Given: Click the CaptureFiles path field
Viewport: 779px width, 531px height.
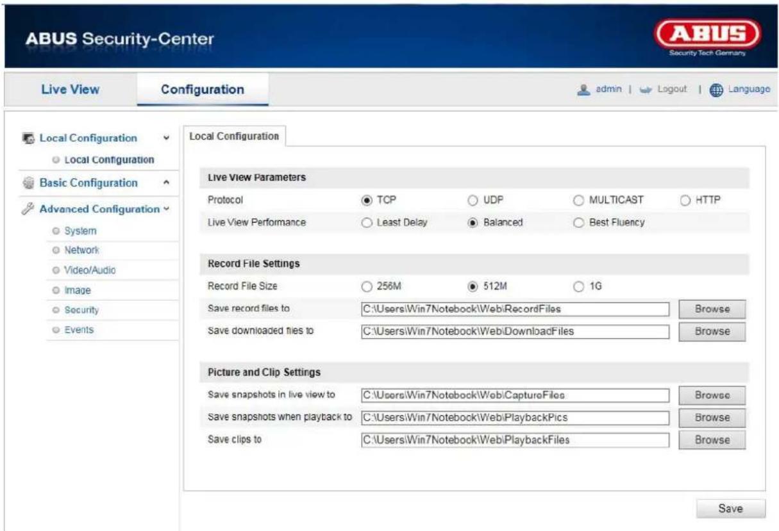Looking at the screenshot, I should 515,395.
